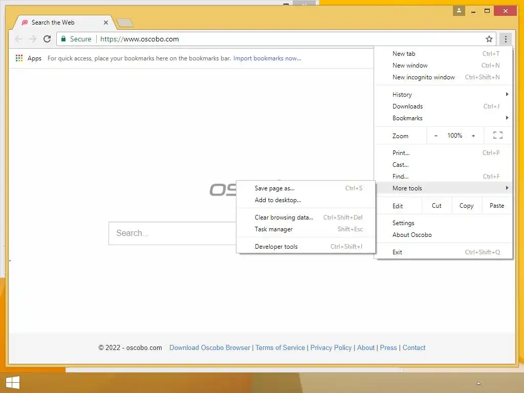The height and width of the screenshot is (393, 524).
Task: Bookmark this page with the star icon
Action: [x=489, y=39]
